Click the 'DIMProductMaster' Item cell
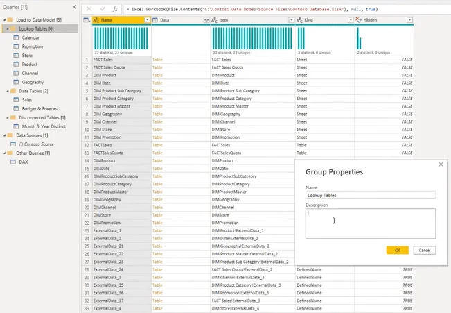Screen dimensions: 451x313 pos(253,192)
